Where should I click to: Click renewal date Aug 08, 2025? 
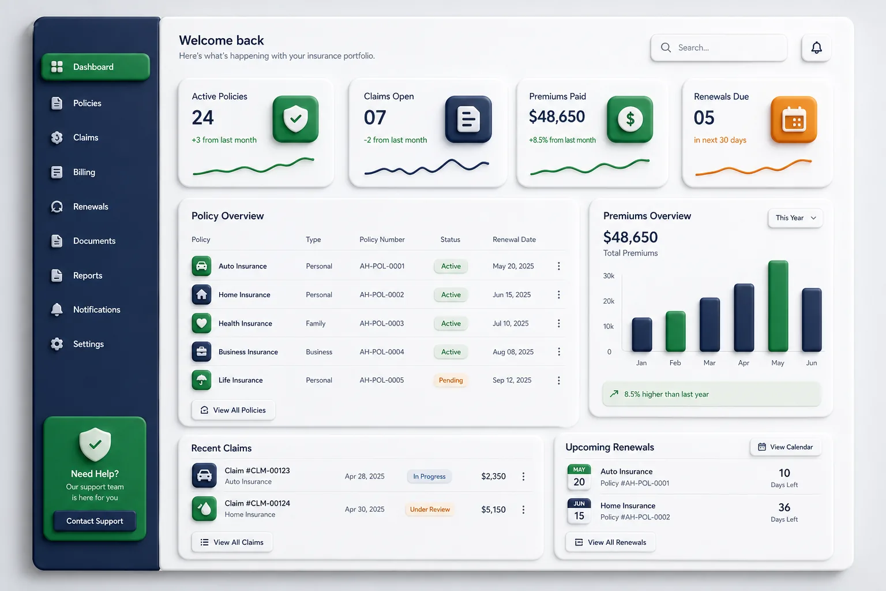(513, 351)
